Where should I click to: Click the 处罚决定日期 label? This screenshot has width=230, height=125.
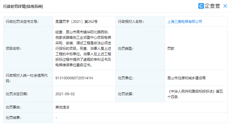17,94
